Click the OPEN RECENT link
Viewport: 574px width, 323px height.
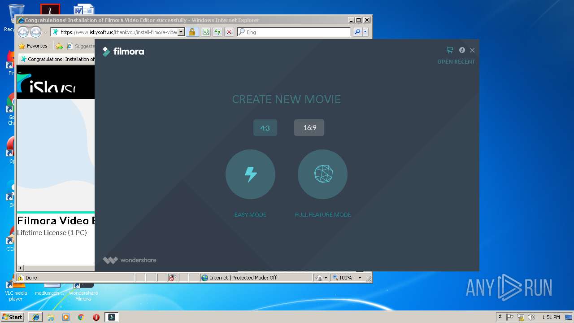[x=456, y=62]
